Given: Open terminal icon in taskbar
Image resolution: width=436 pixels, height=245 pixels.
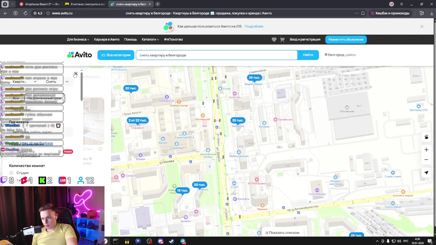Looking at the screenshot, I should [x=115, y=241].
